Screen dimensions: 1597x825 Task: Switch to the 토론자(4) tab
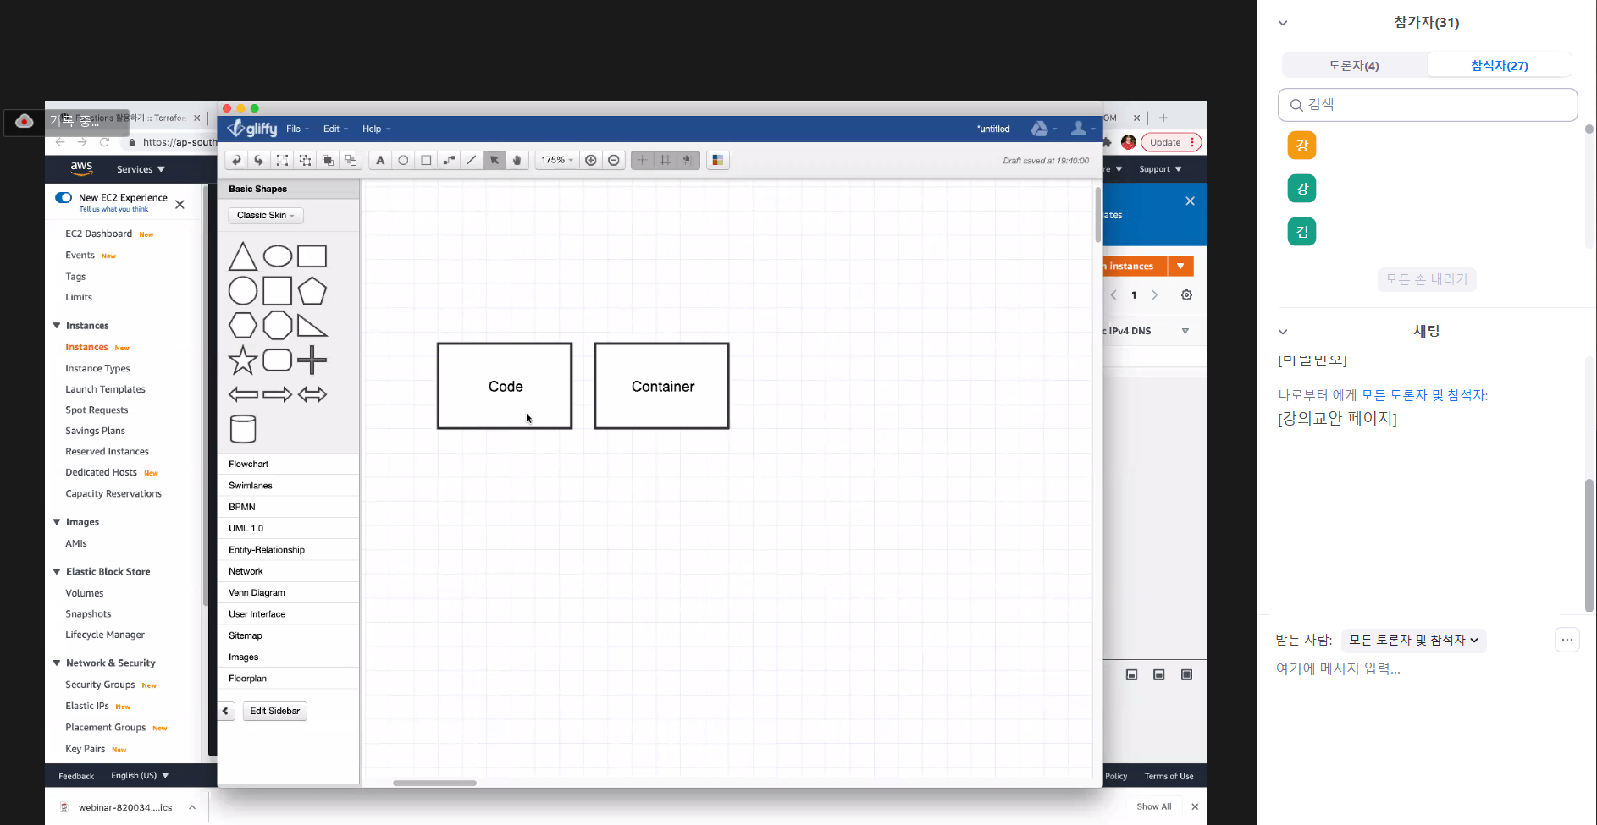click(1353, 65)
